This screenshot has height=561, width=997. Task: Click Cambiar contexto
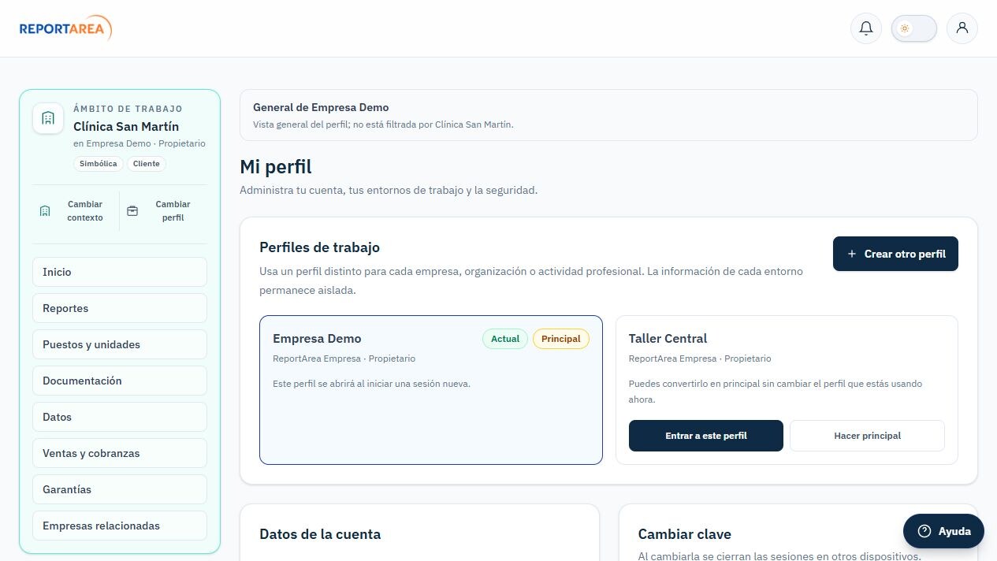[76, 211]
